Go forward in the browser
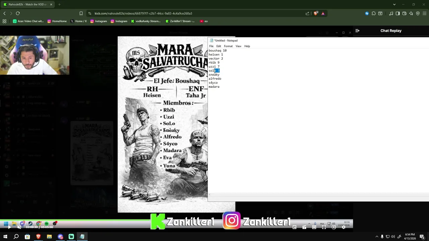The height and width of the screenshot is (241, 429). tap(11, 13)
